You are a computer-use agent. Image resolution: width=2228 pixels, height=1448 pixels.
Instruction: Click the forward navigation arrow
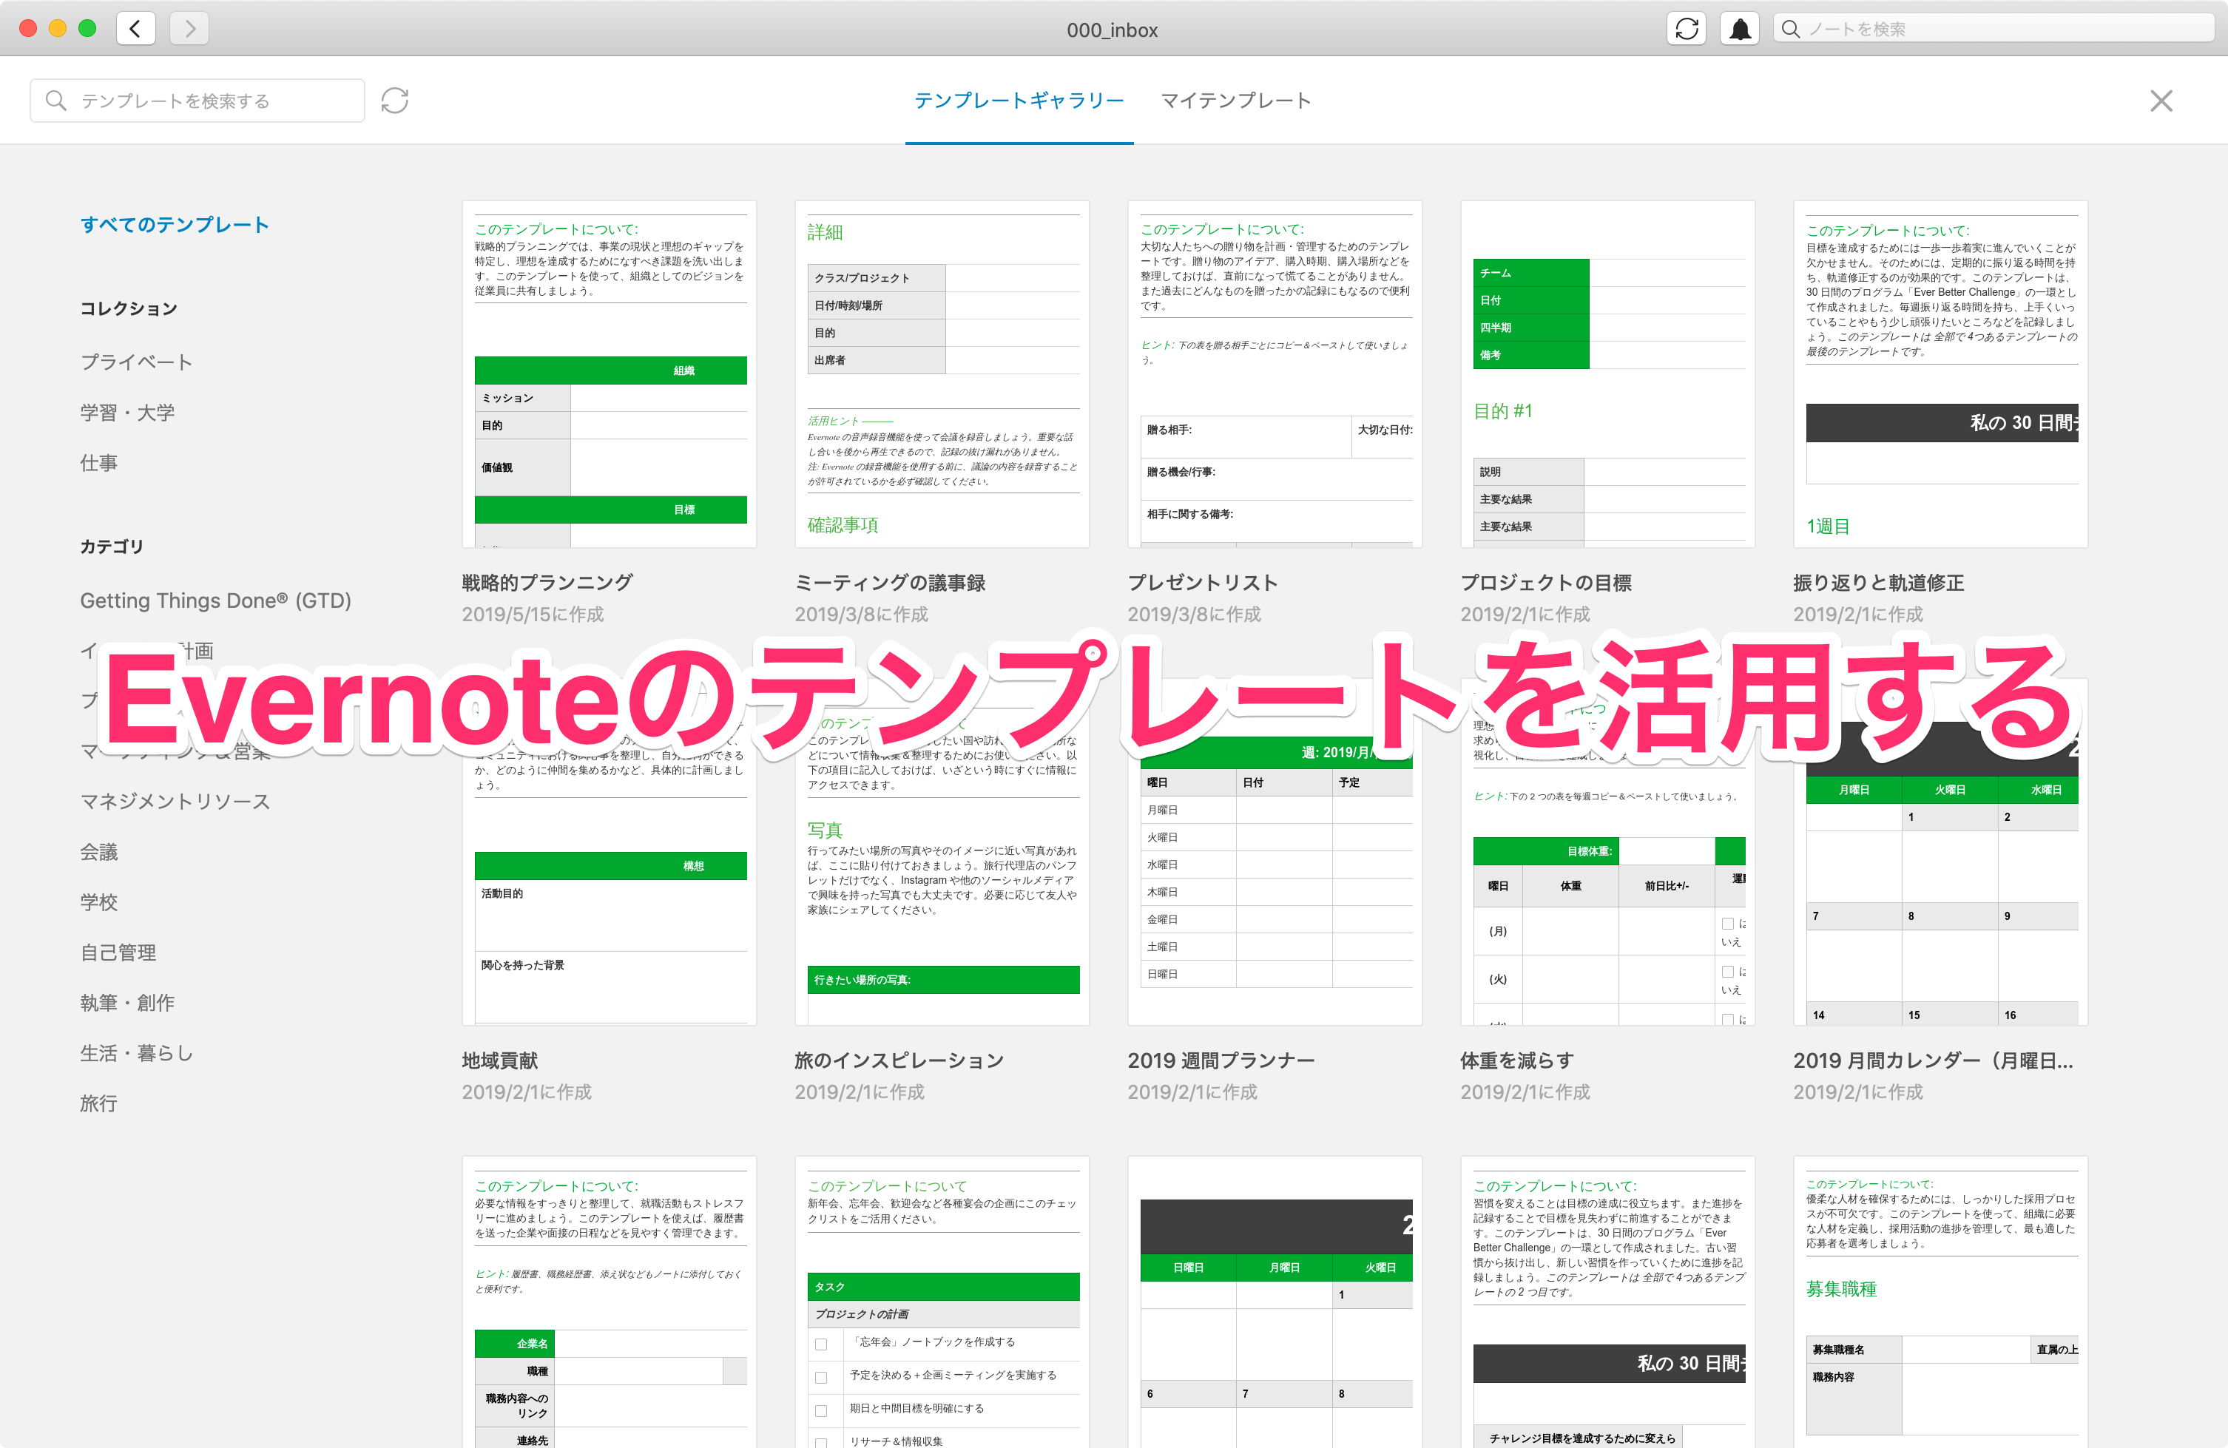point(189,28)
